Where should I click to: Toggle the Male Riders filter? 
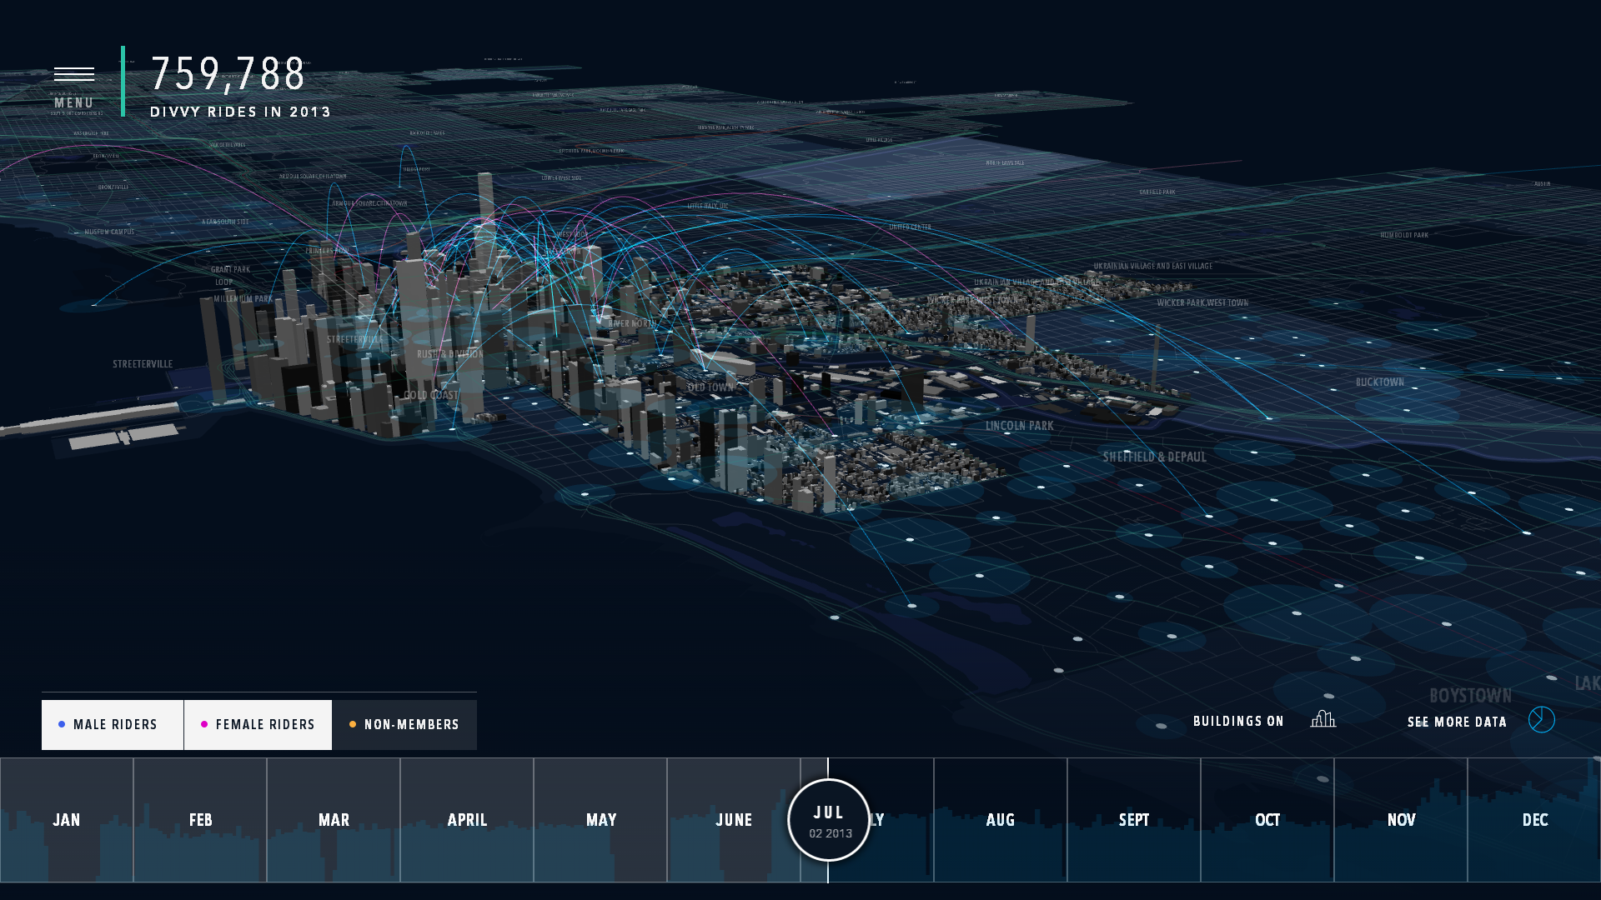(x=113, y=725)
